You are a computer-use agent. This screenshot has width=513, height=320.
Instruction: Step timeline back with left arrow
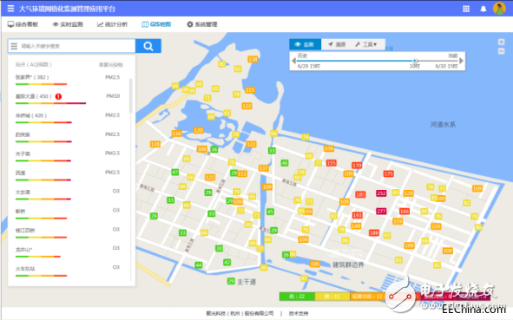click(293, 61)
